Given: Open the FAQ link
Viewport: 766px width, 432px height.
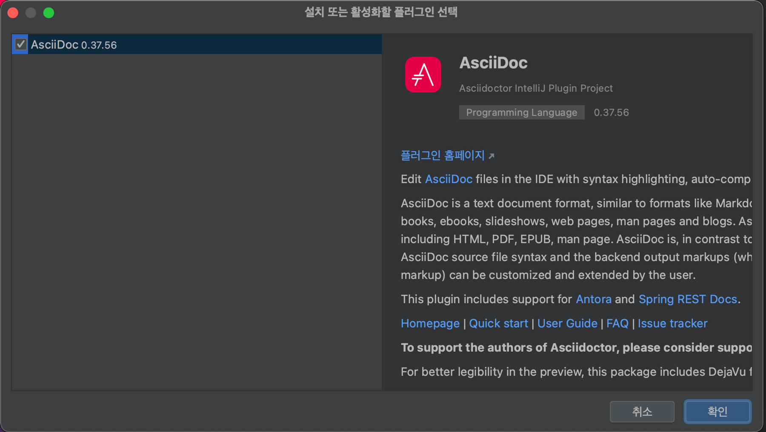Looking at the screenshot, I should point(617,323).
